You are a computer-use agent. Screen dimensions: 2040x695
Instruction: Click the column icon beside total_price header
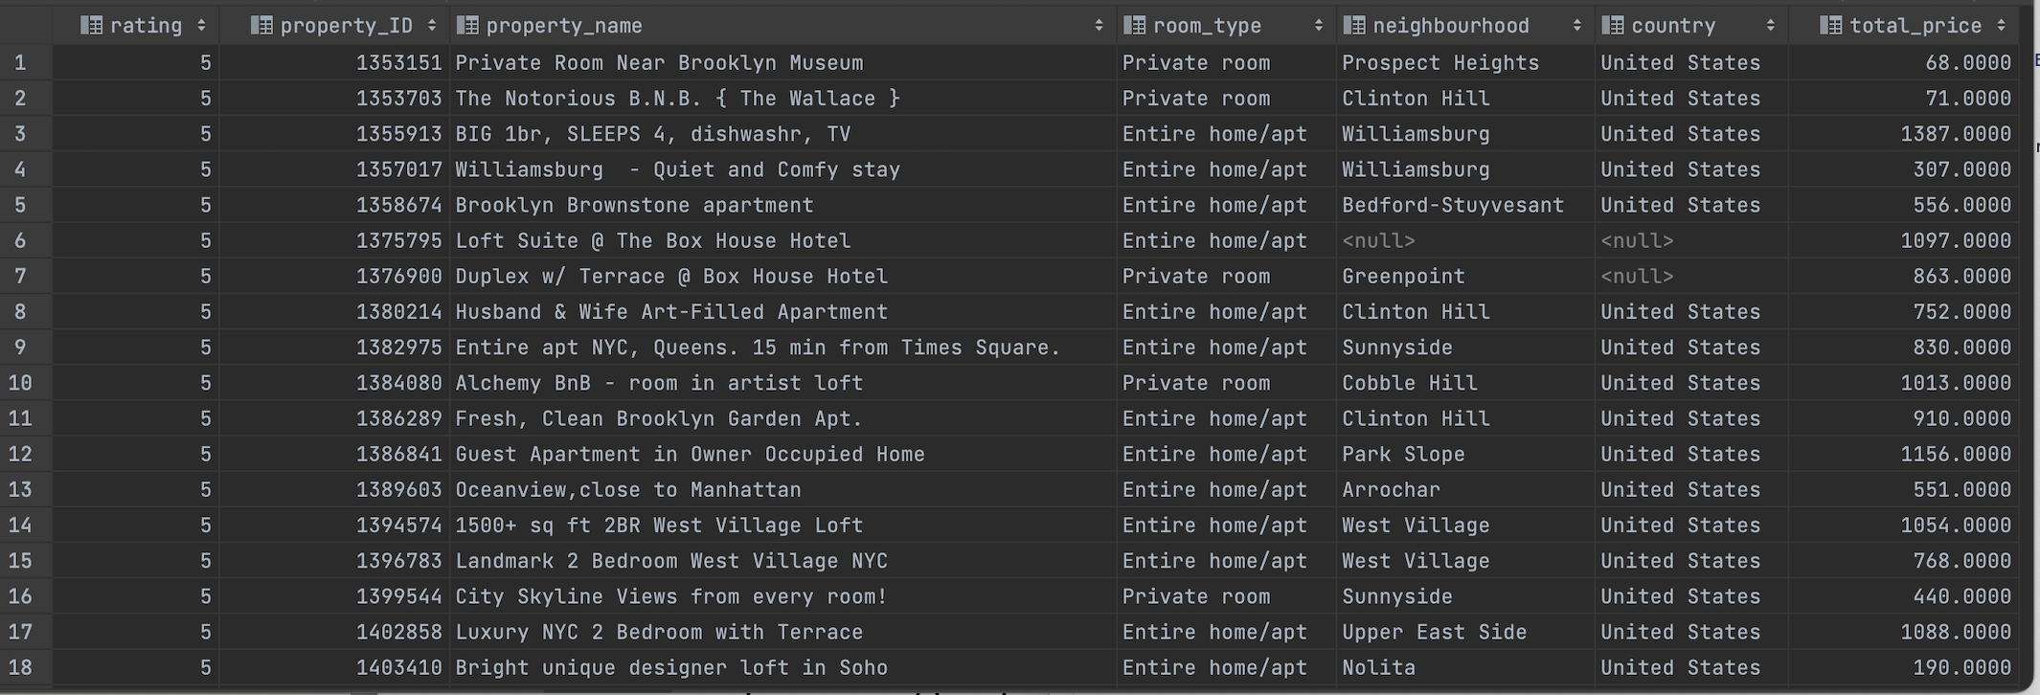(1832, 25)
